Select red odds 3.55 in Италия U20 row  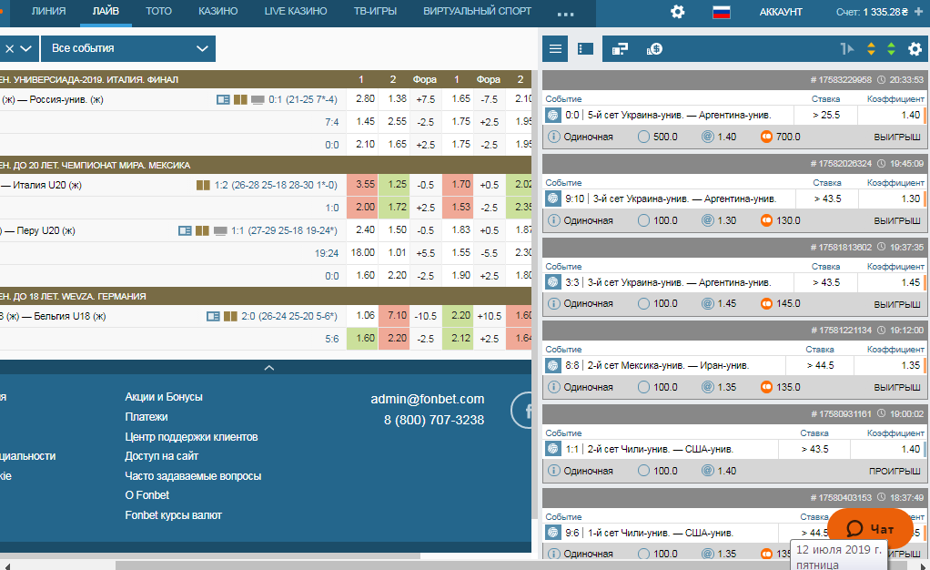(362, 185)
